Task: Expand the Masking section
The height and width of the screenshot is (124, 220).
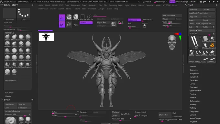Action: (193, 105)
